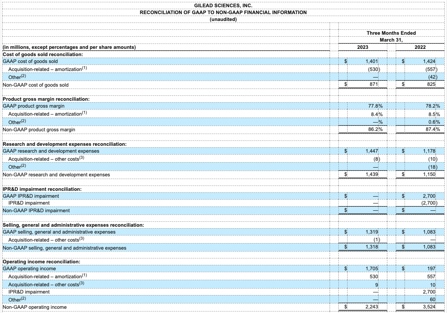Click the (1) SG&A acquisition-related value

tap(377, 240)
